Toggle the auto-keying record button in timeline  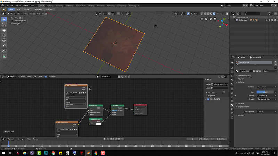(x=104, y=139)
